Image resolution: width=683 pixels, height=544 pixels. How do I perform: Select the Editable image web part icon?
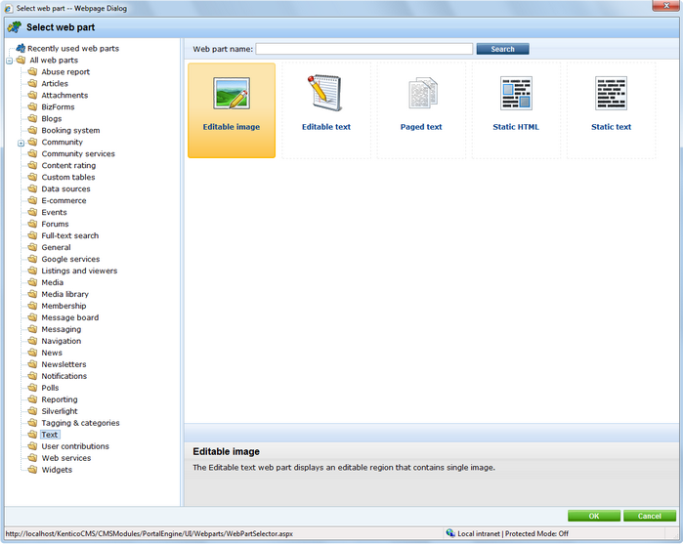232,93
